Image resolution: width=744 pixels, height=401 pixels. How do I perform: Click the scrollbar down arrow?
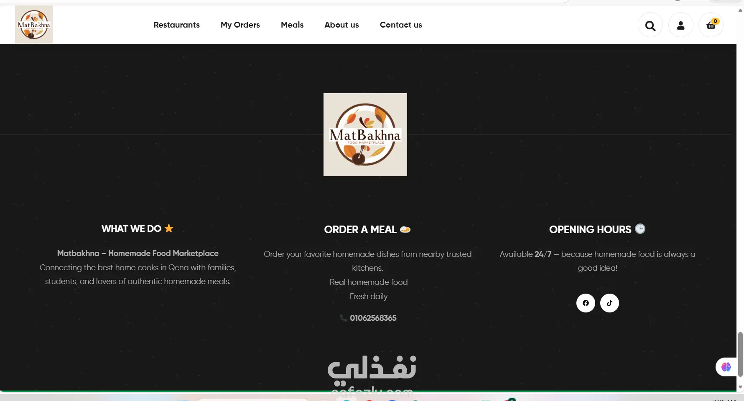(x=740, y=387)
